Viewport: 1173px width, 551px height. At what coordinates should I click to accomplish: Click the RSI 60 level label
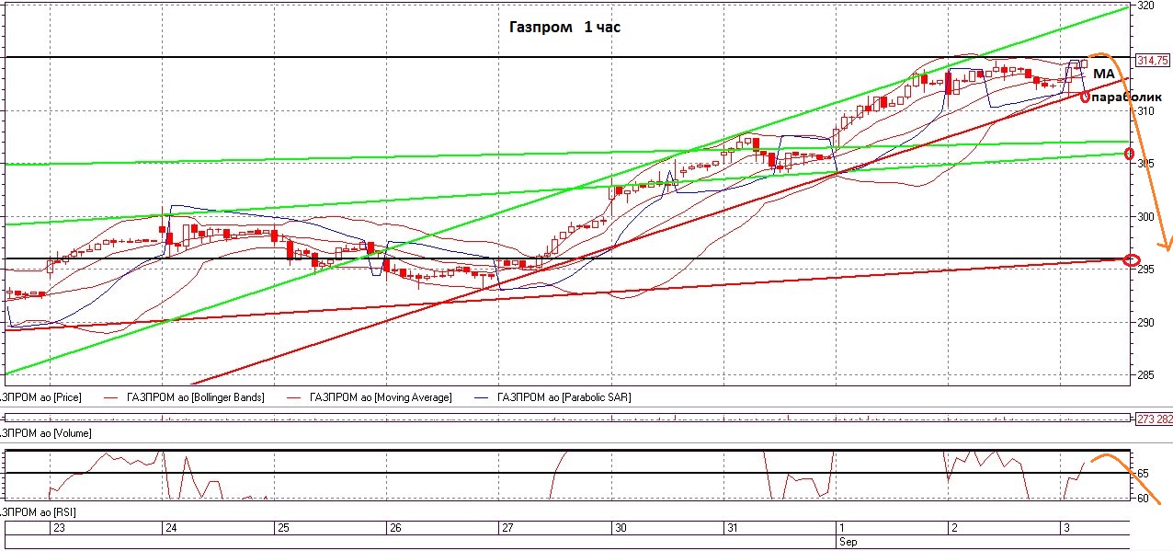(1143, 498)
